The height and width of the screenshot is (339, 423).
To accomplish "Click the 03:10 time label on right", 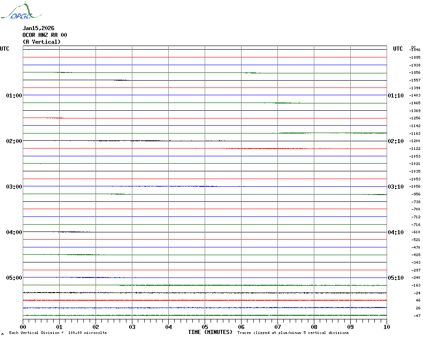I will coord(395,187).
